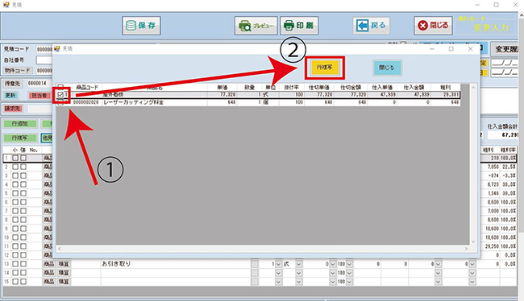Open the dropdown beside quantity 1 in row 13
The width and height of the screenshot is (524, 301).
click(278, 264)
